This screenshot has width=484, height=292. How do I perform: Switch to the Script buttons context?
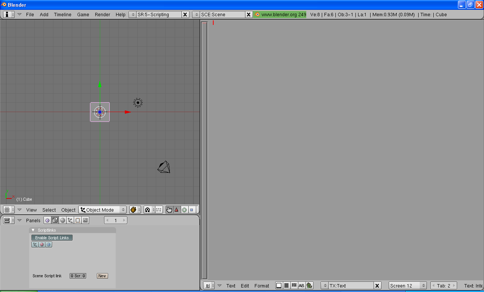pyautogui.click(x=55, y=220)
